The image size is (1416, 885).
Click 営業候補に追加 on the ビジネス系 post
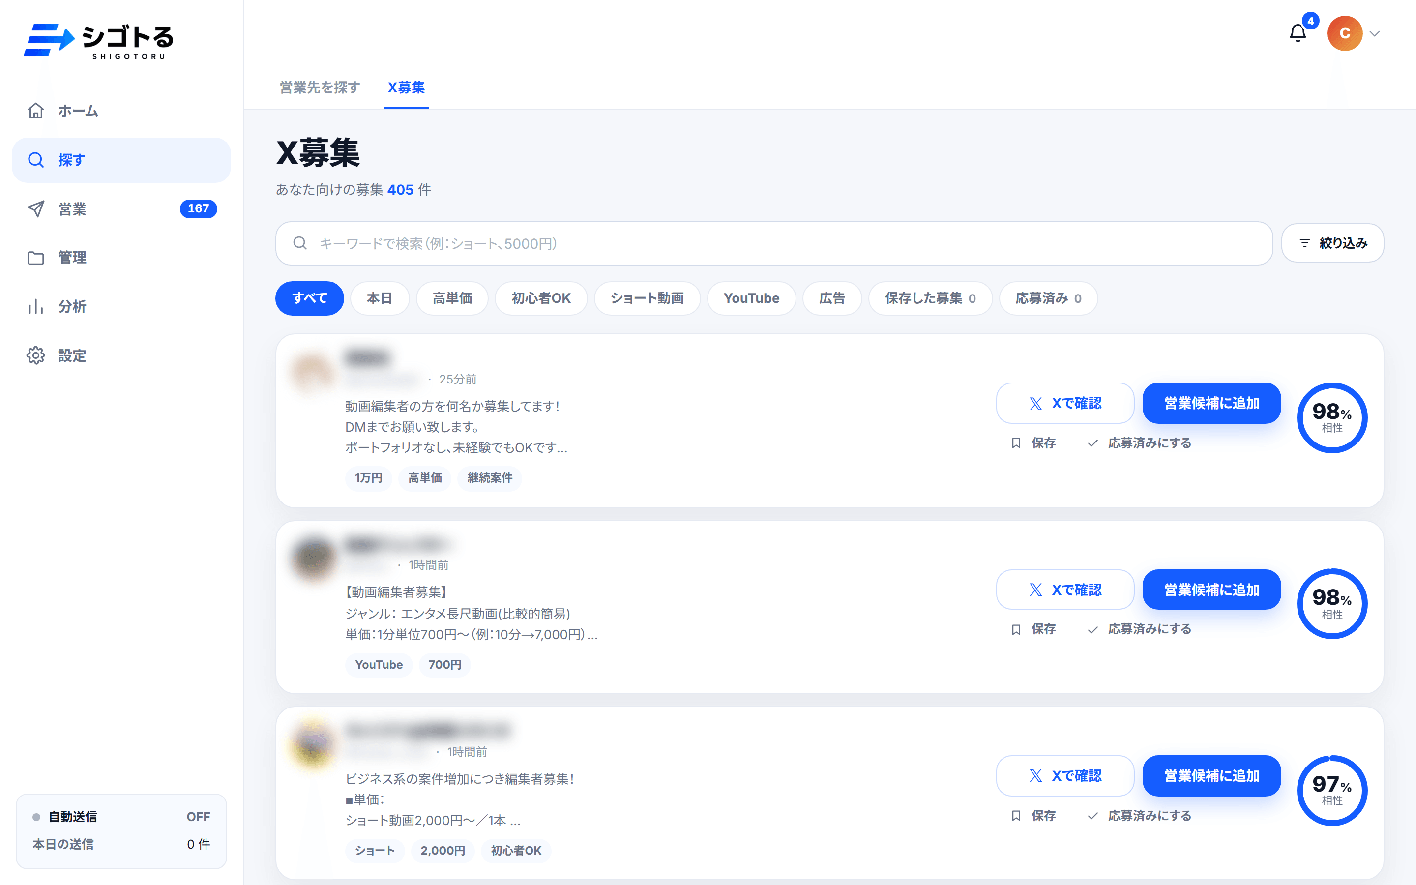tap(1212, 776)
